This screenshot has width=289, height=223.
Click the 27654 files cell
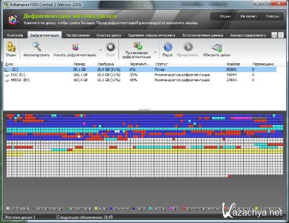[x=231, y=80]
